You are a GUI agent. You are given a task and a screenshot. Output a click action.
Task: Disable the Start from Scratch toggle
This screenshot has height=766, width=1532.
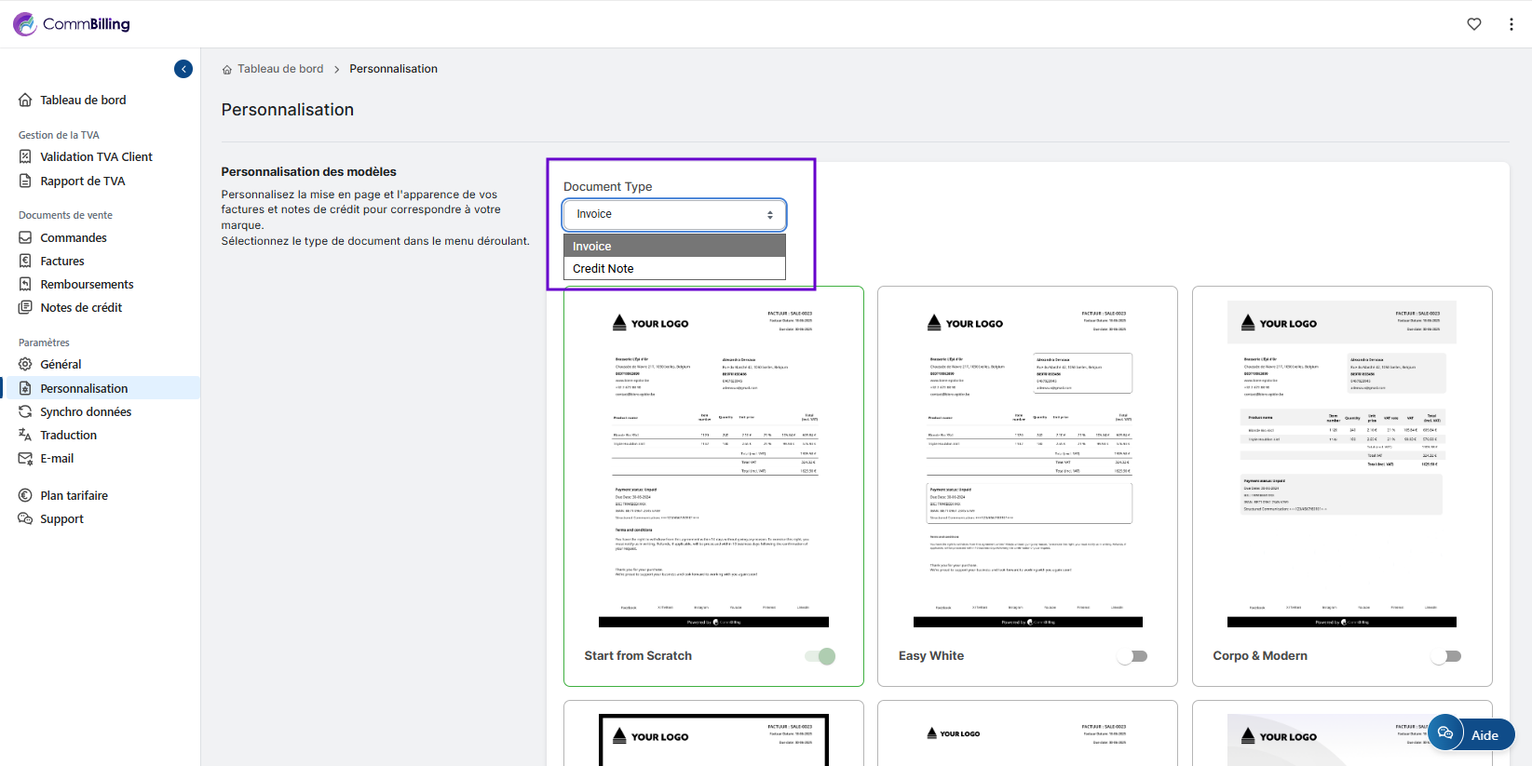(820, 656)
